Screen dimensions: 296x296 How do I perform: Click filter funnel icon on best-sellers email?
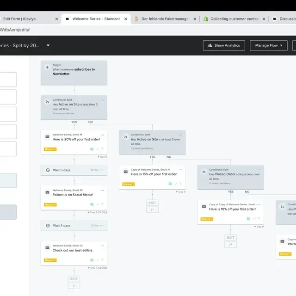102,260
